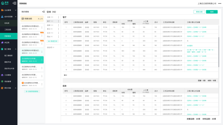The width and height of the screenshot is (223, 125).
Task: Open the kebab menu of the 主卫 space
Action: [58, 33]
